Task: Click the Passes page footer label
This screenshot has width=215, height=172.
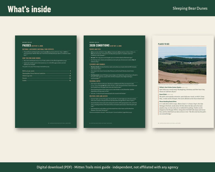Action: [x=60, y=123]
